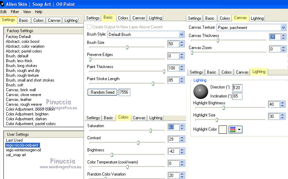Select 'sat_snap art' user setting
Viewport: 288px width, 179px height.
tap(16, 155)
